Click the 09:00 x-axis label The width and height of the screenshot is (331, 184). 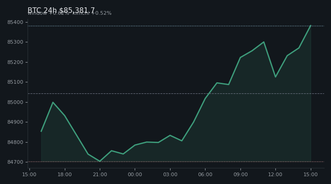click(x=240, y=174)
